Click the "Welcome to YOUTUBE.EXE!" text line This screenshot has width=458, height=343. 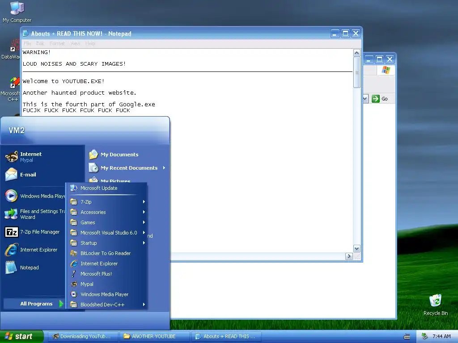pyautogui.click(x=64, y=81)
